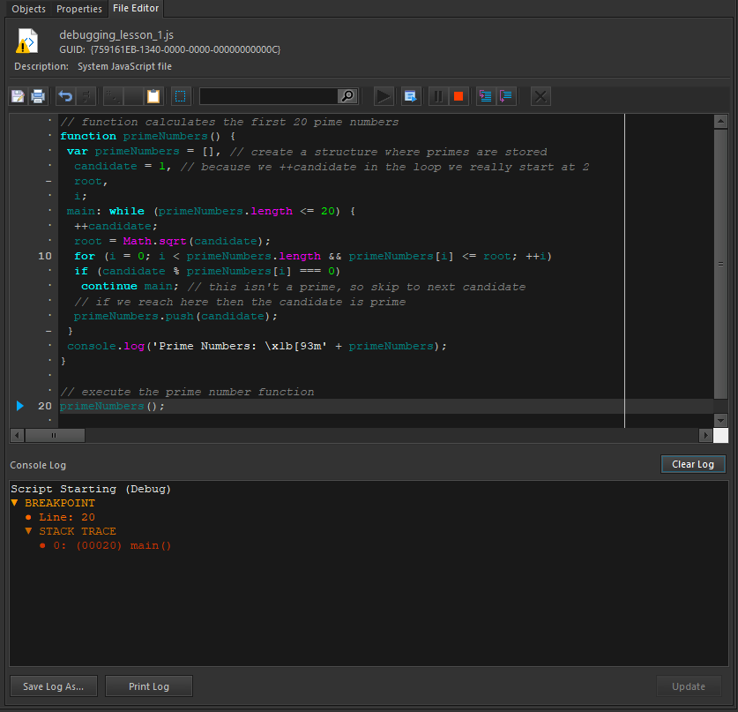Image resolution: width=738 pixels, height=712 pixels.
Task: Clear the console log
Action: click(x=693, y=464)
